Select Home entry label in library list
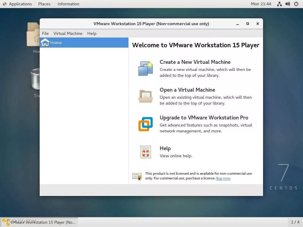Screen dimensions: 303x227 56,43
